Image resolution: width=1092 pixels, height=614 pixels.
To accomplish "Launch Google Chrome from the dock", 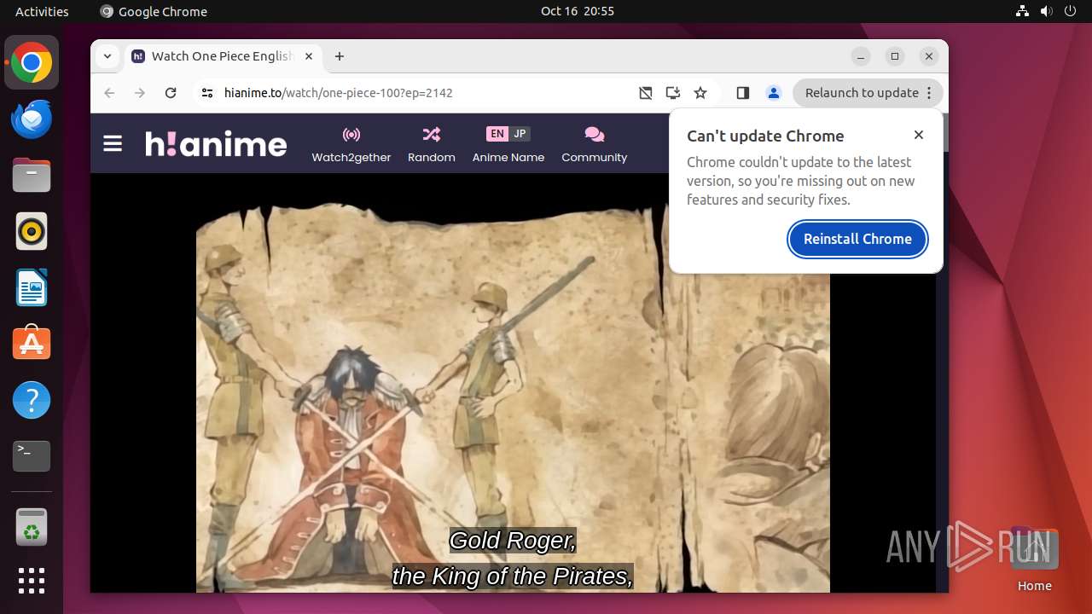I will click(x=32, y=62).
